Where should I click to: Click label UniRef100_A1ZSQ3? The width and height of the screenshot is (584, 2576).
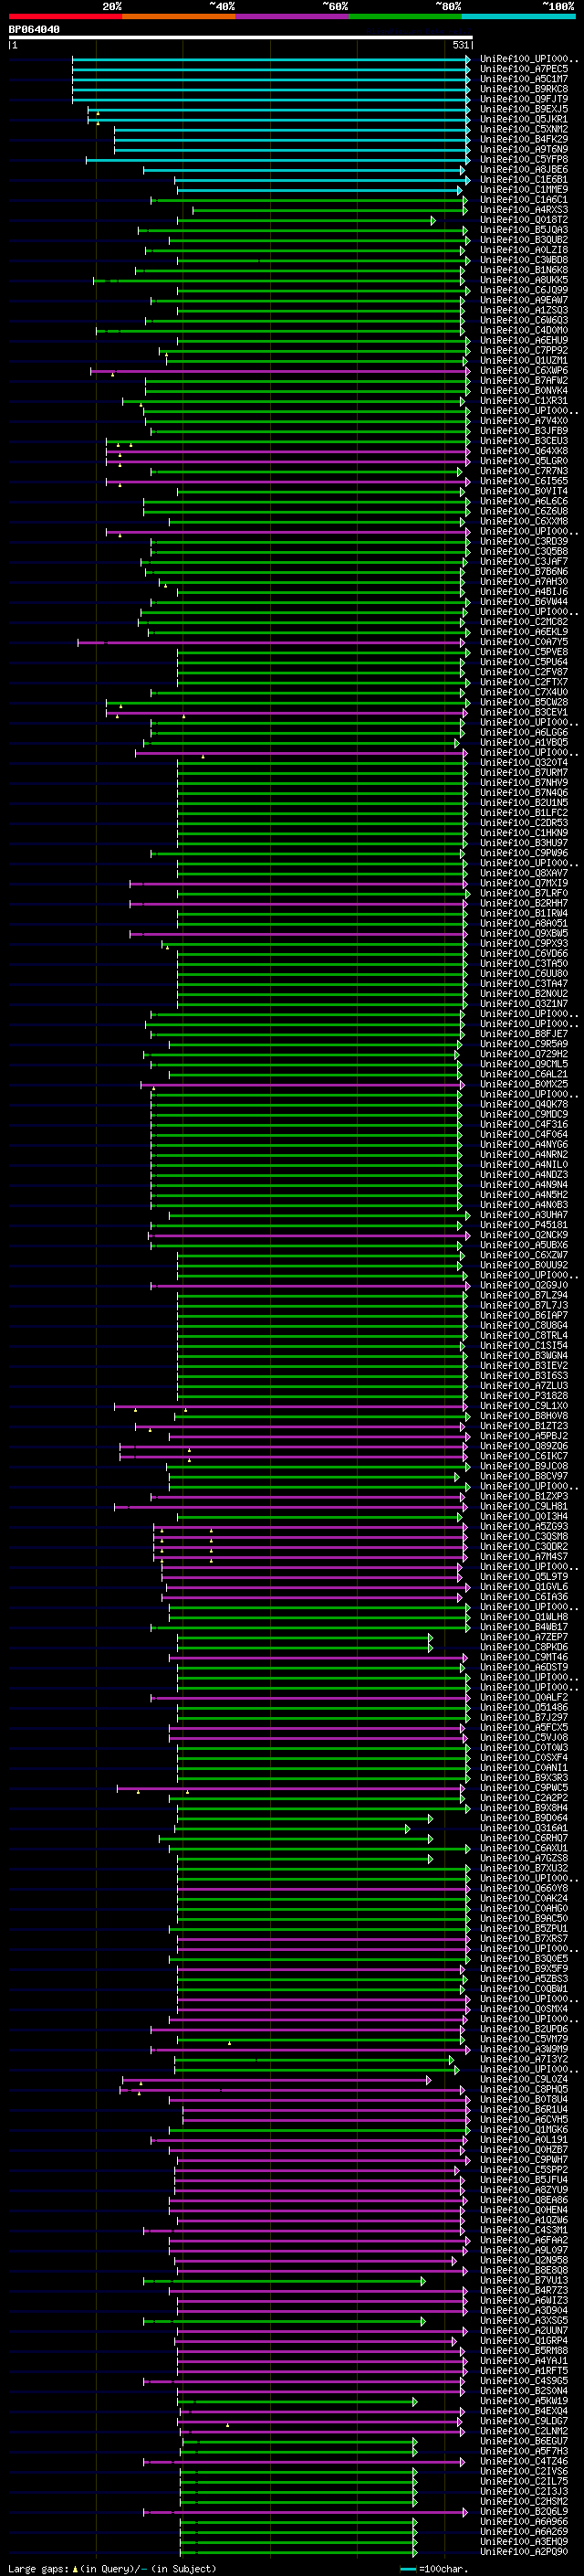click(x=524, y=310)
